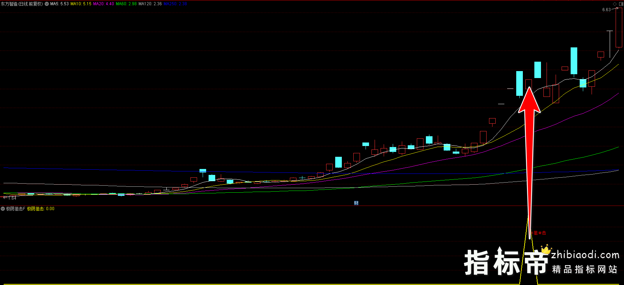Click the diamond icon at chart top-right
The height and width of the screenshot is (285, 624).
[615, 4]
